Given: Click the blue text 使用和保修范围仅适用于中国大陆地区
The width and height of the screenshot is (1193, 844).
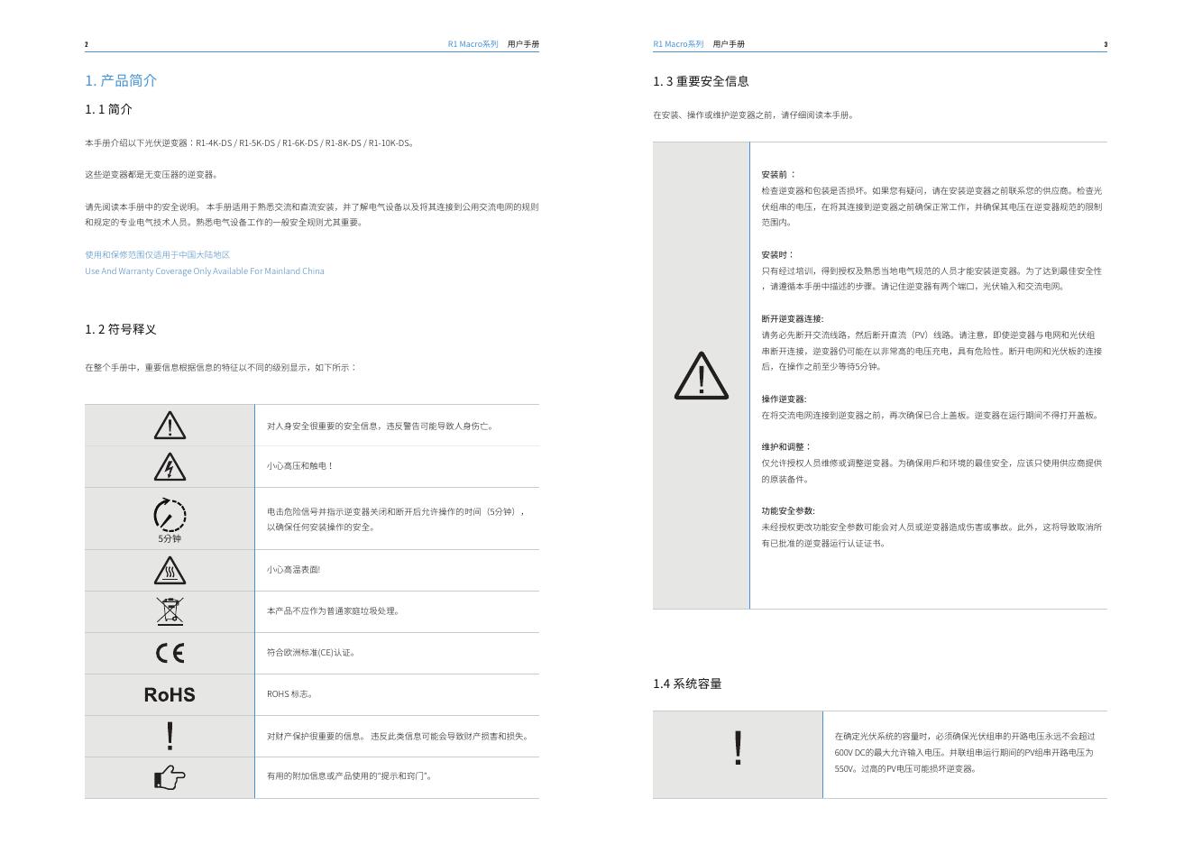Looking at the screenshot, I should pyautogui.click(x=158, y=254).
